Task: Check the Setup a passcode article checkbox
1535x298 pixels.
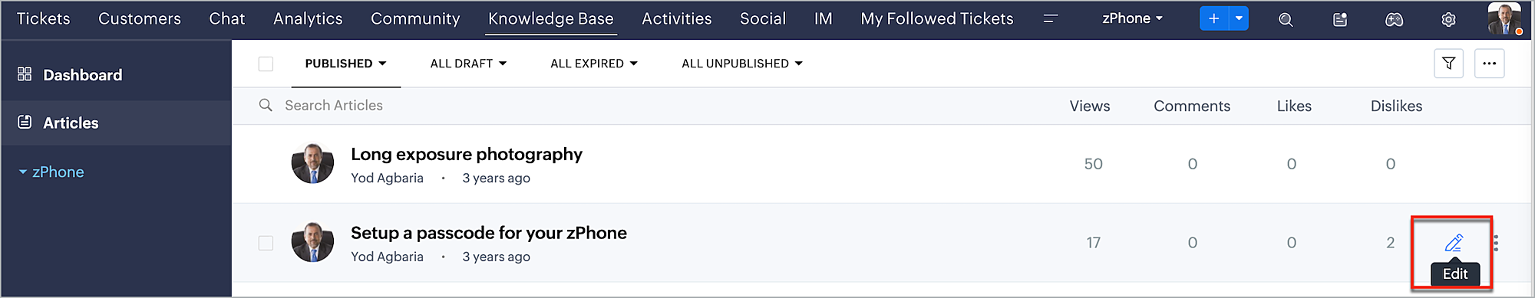Action: point(266,243)
